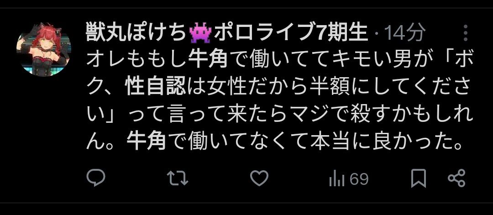Bookmark this post with the bookmark icon
The width and height of the screenshot is (493, 215).
click(419, 178)
